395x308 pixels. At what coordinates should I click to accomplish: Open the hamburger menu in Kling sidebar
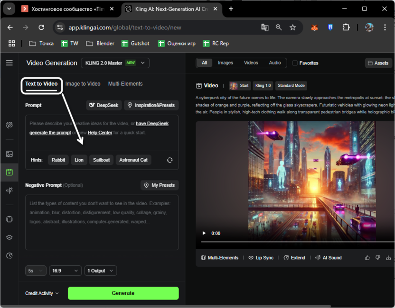9,63
